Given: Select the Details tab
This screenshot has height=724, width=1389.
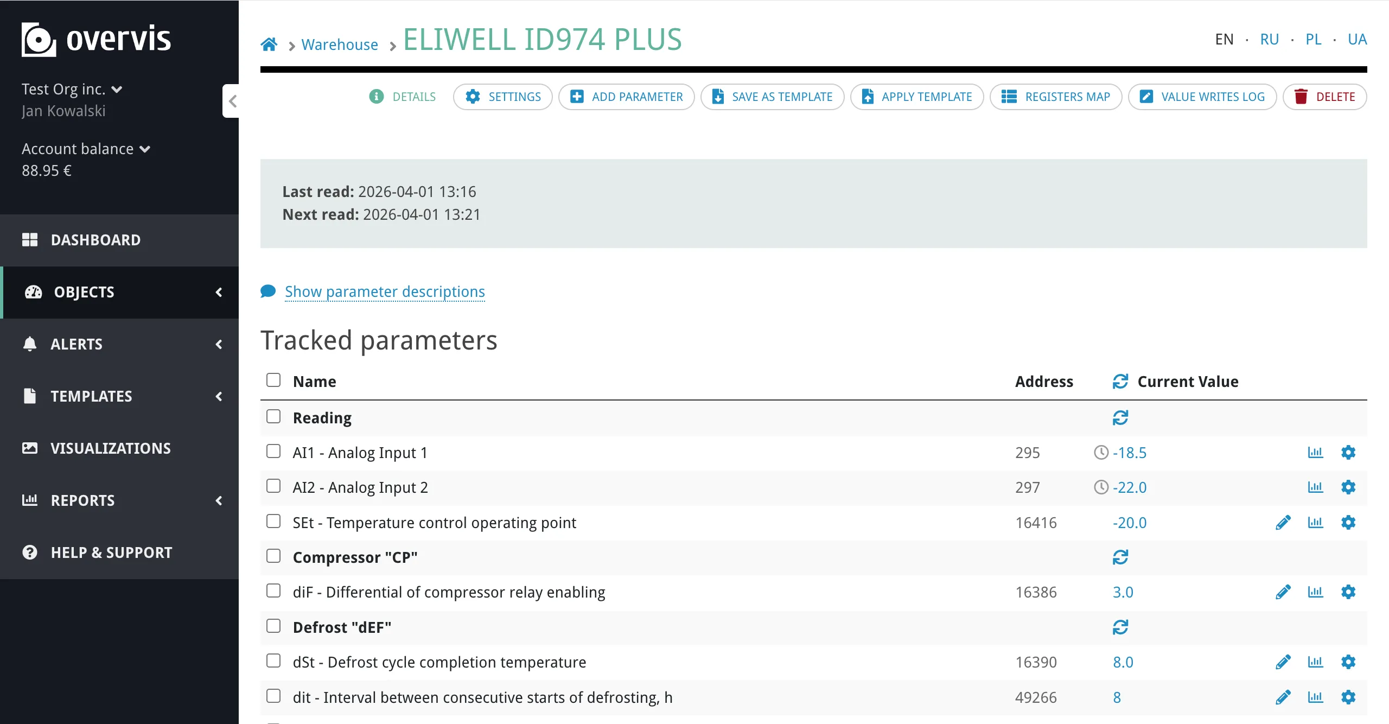Looking at the screenshot, I should click(x=403, y=97).
